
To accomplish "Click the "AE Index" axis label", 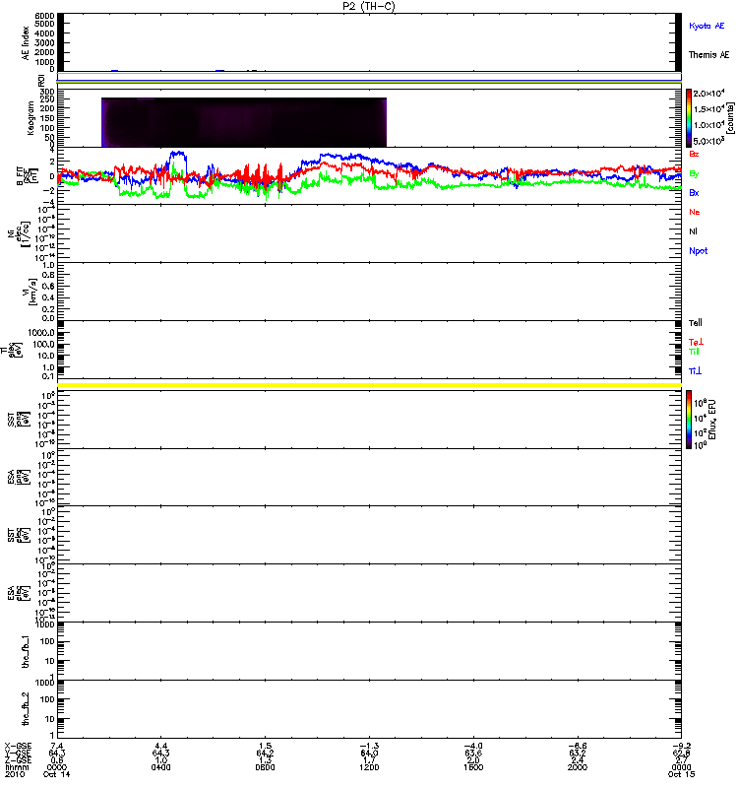I will (x=26, y=42).
